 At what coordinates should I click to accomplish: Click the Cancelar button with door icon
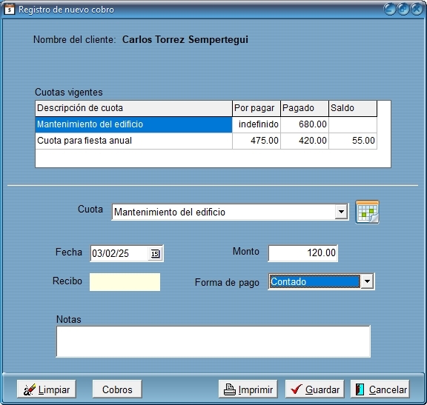(x=380, y=389)
